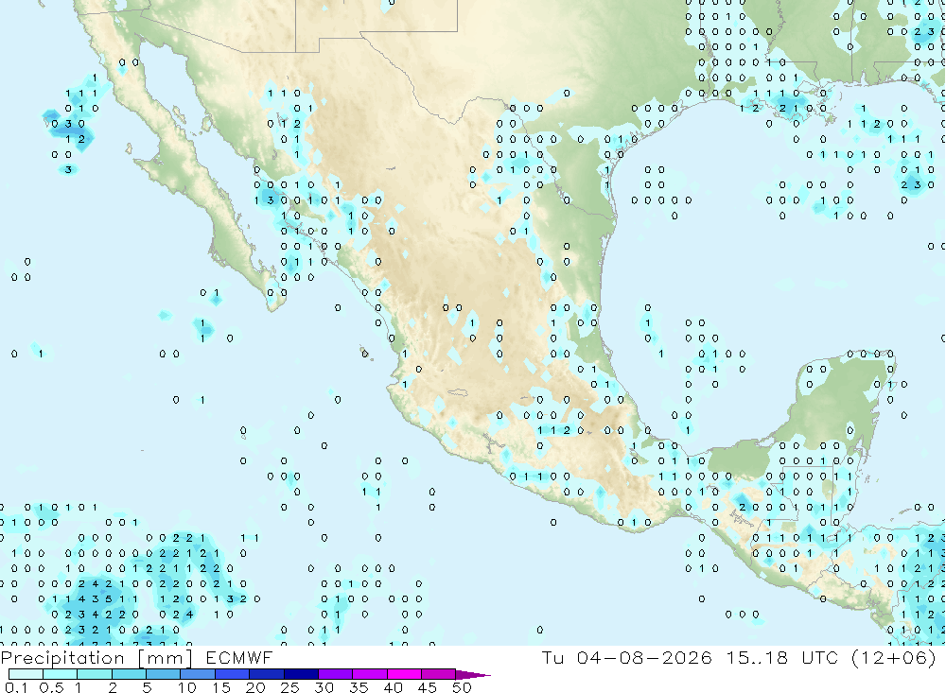946x693 pixels.
Task: Click the "UTC" label
Action: (820, 657)
